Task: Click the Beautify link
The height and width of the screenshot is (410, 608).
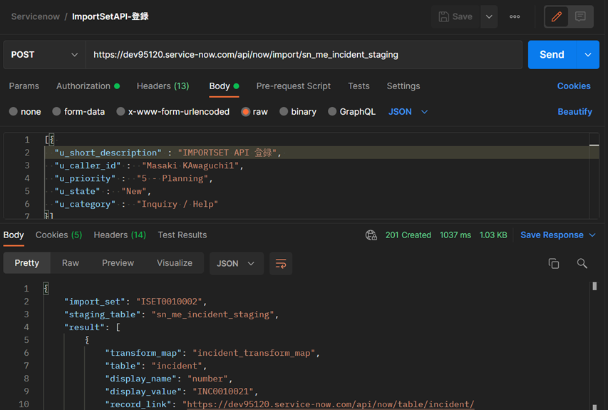Action: point(574,111)
